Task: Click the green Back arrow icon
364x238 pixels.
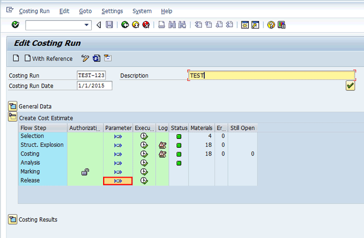Action: 125,24
